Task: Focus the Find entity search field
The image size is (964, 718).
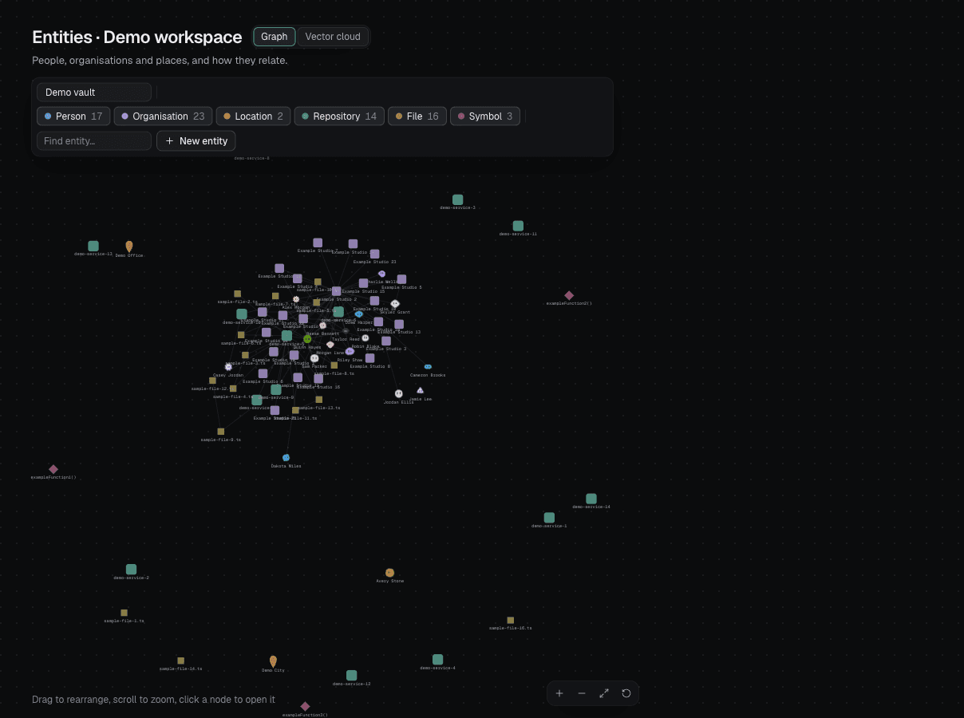Action: (x=94, y=141)
